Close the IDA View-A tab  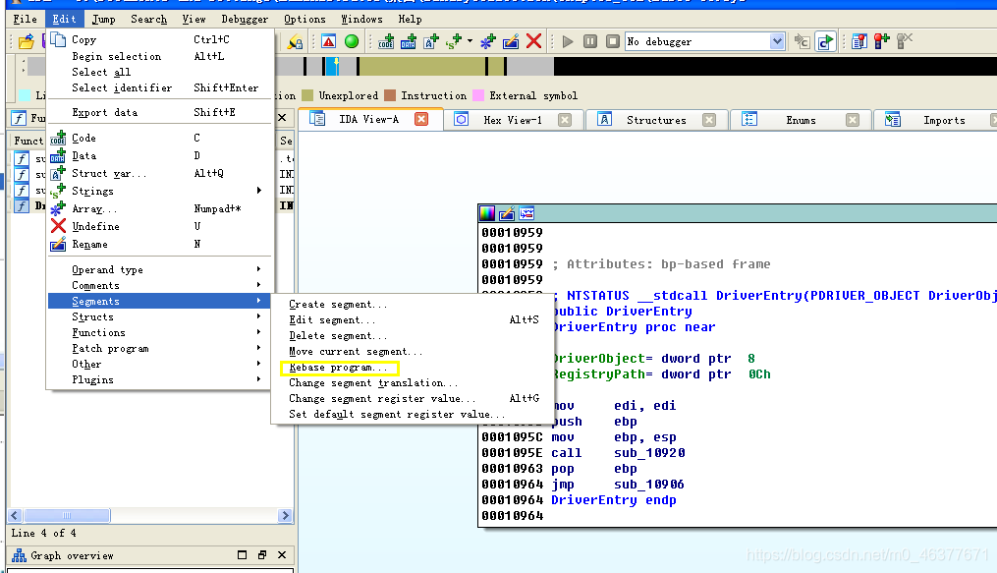click(421, 119)
